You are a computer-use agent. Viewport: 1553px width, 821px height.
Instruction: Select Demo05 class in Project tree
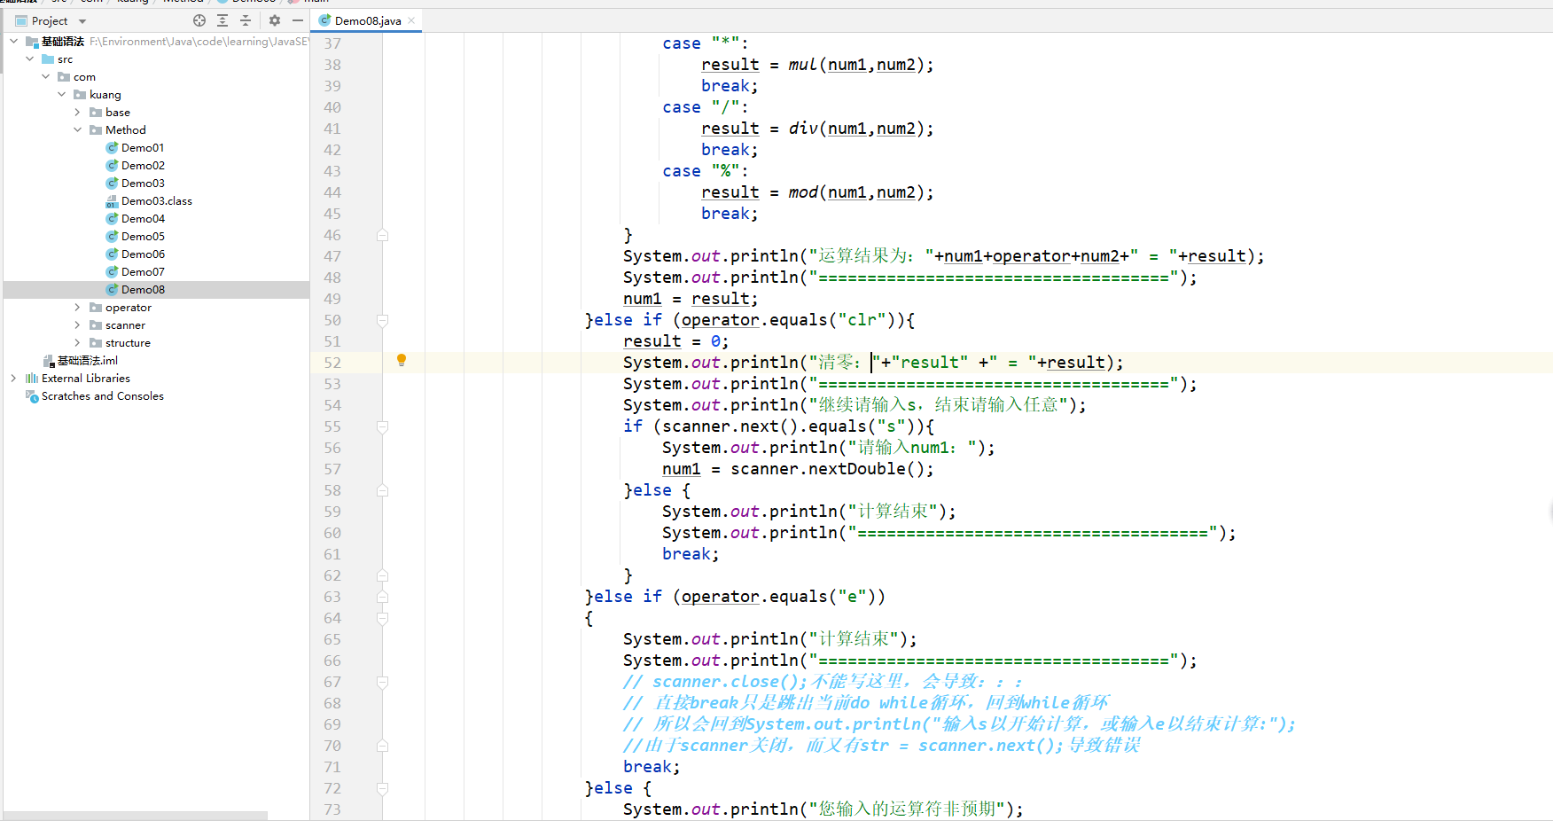143,237
